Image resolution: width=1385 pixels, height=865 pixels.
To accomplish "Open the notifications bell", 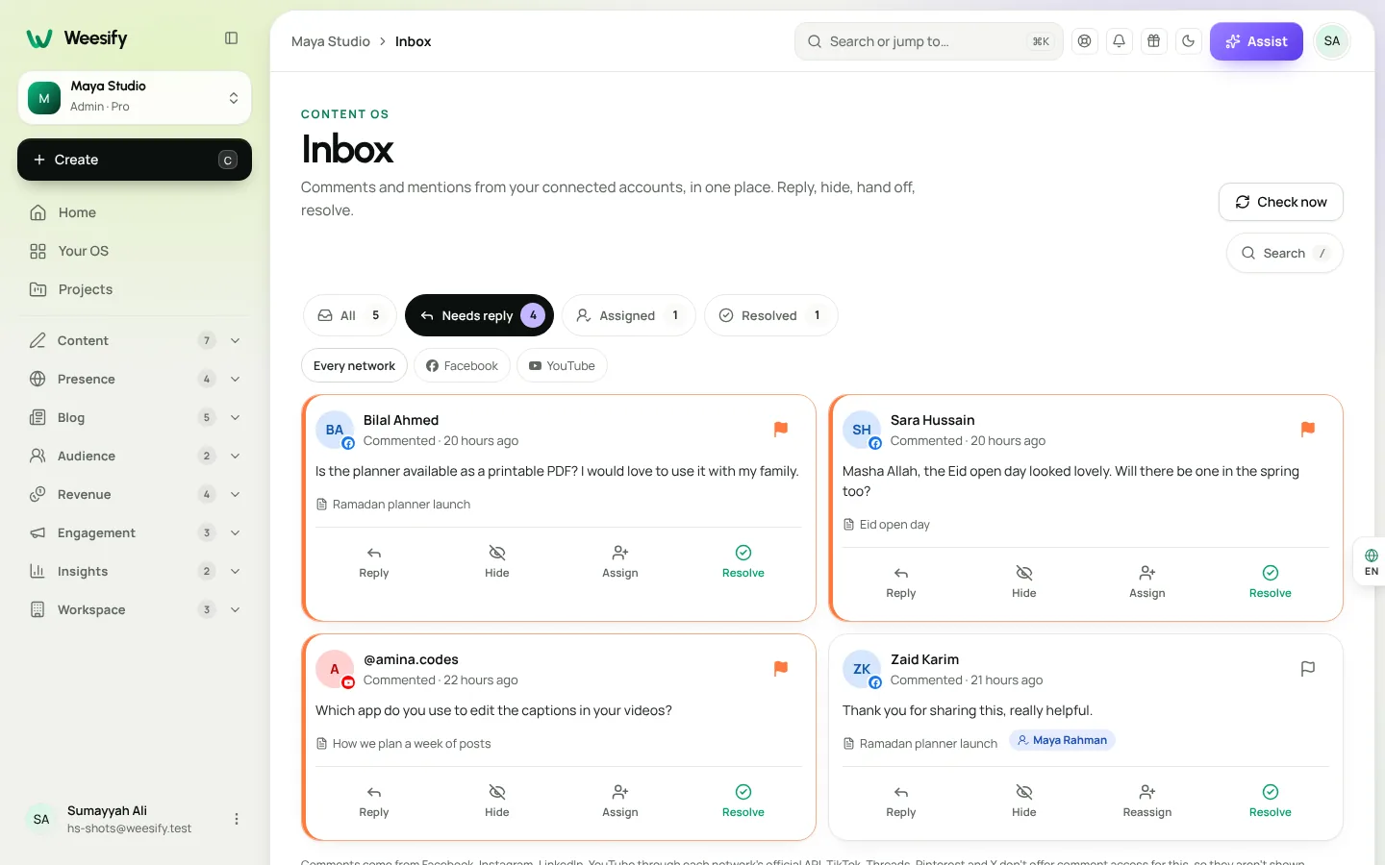I will [1120, 41].
